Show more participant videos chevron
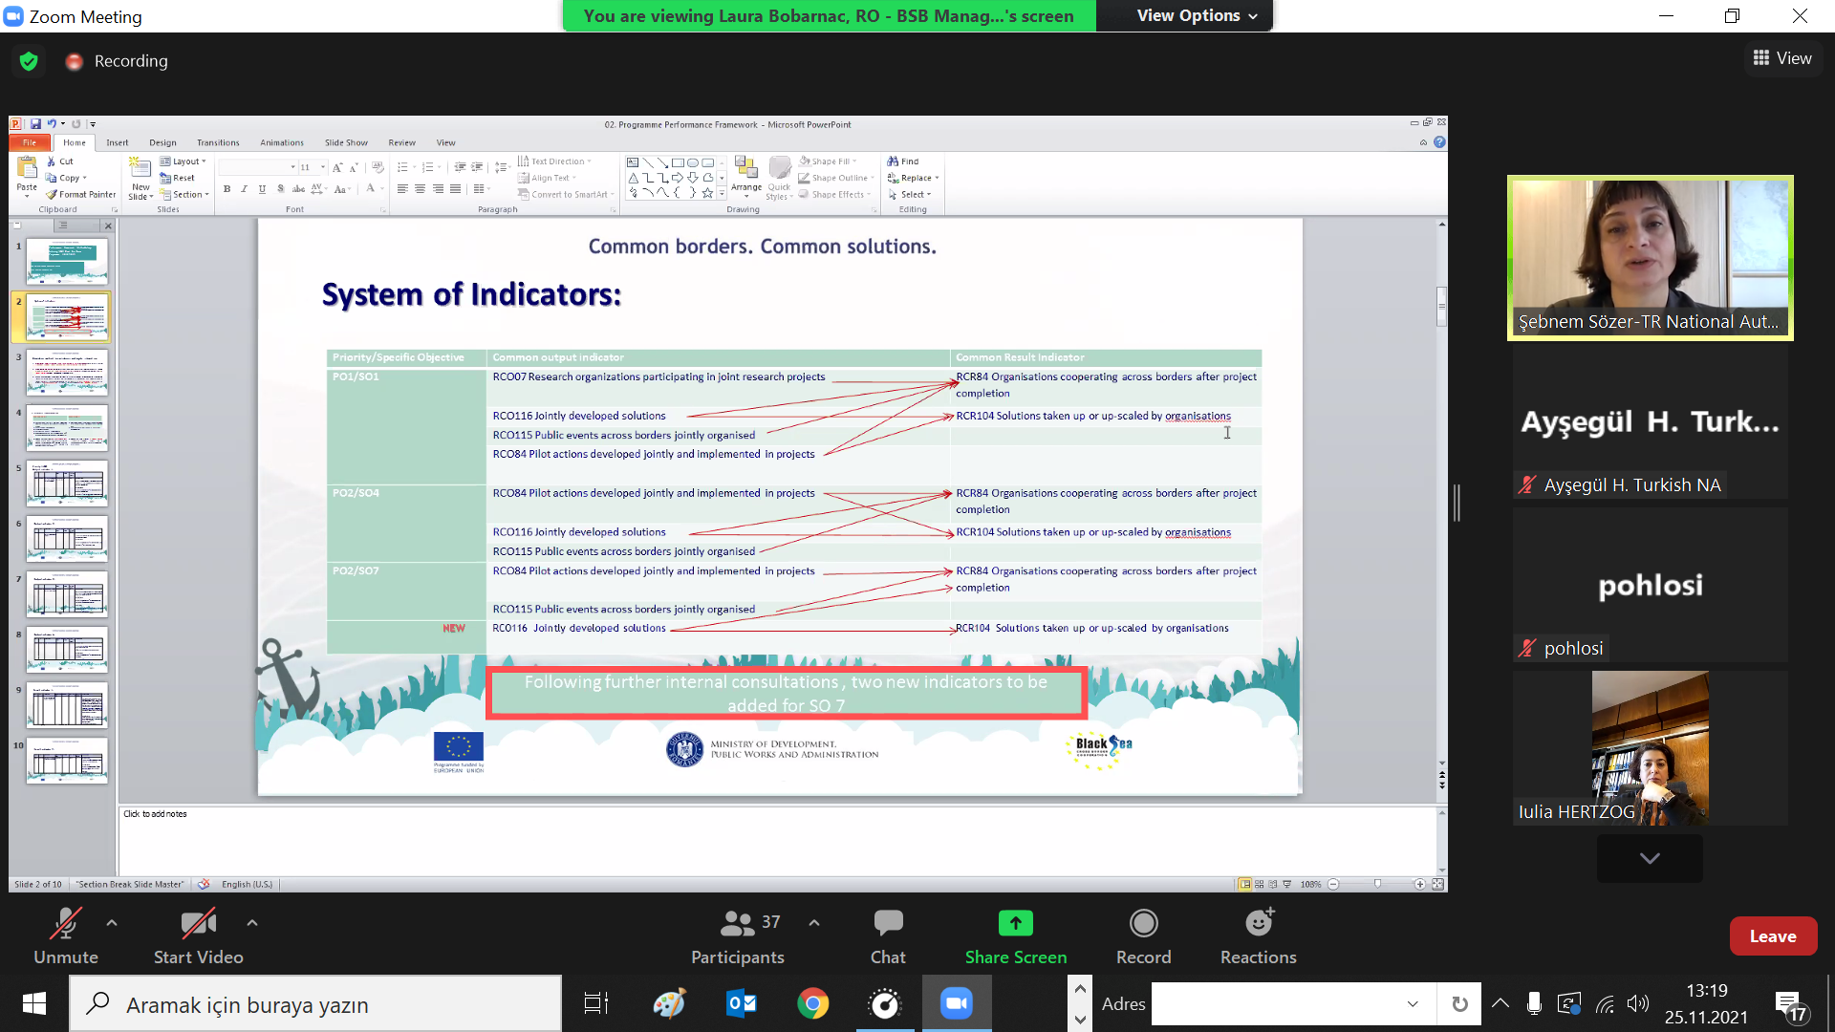The width and height of the screenshot is (1835, 1032). 1649,858
